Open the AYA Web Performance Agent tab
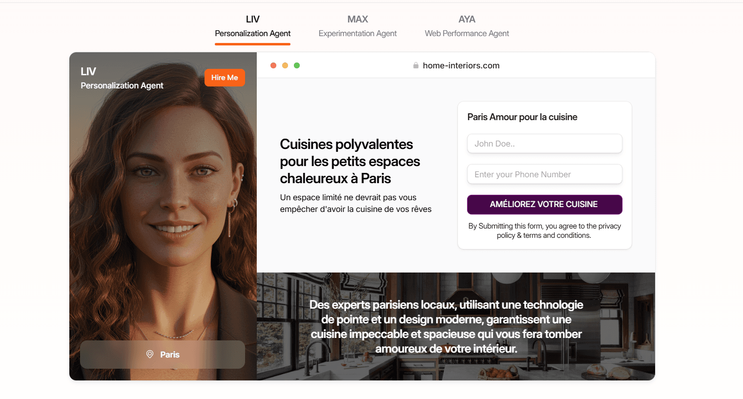Image resolution: width=743 pixels, height=399 pixels. [x=467, y=27]
